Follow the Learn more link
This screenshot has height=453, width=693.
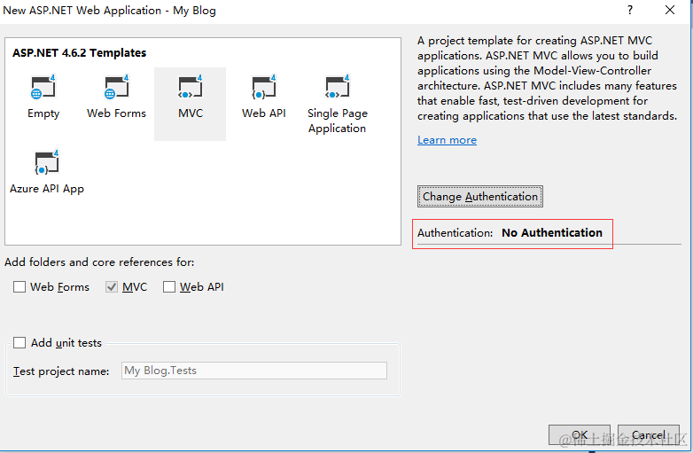tap(447, 140)
